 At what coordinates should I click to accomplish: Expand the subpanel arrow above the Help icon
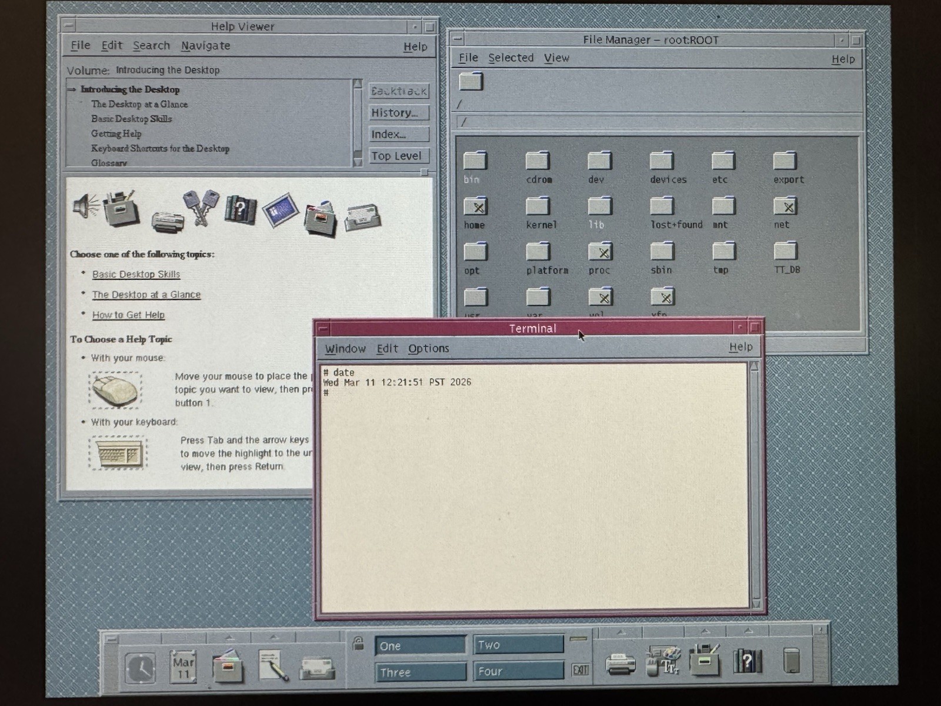(x=748, y=632)
